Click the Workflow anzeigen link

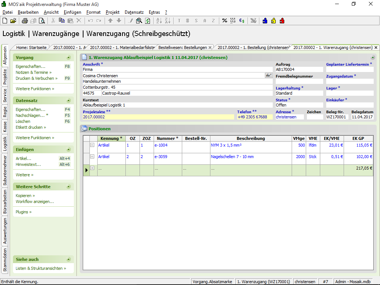tap(35, 202)
